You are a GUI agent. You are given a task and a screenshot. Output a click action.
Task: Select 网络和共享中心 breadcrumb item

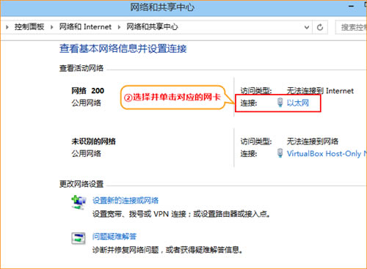click(x=152, y=26)
